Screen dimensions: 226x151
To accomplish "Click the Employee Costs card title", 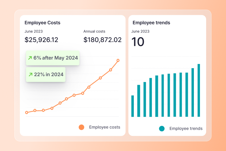I will point(42,23).
